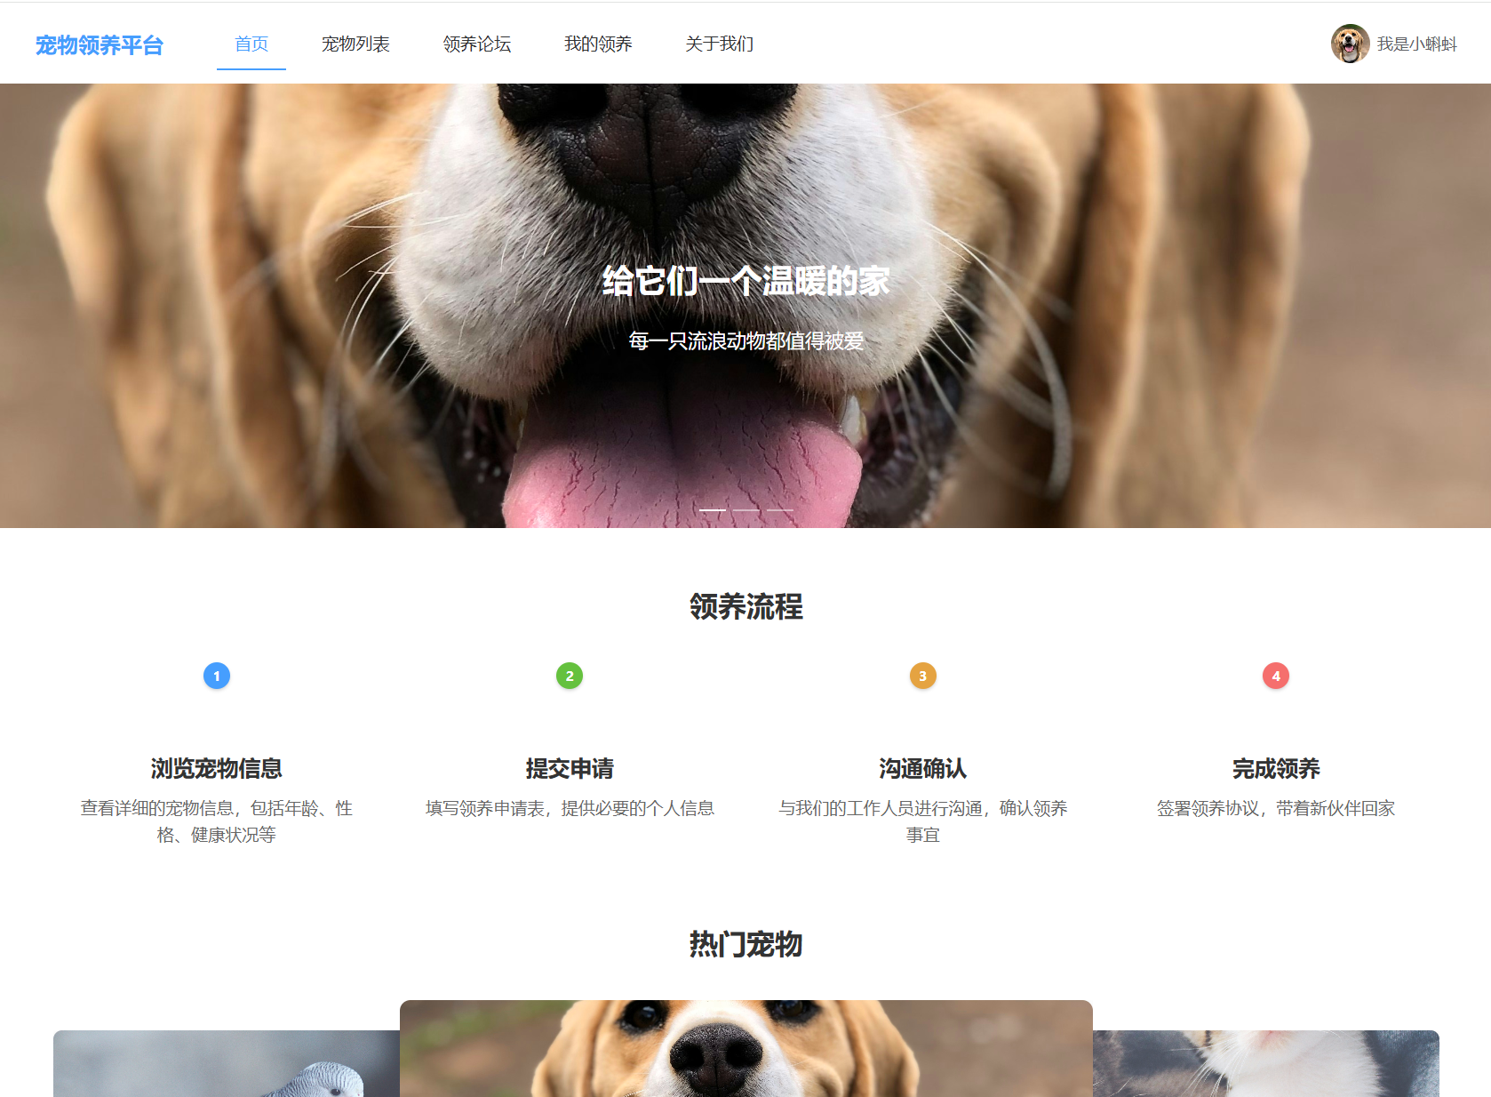Open the center beagle pet card
Screen dimensions: 1491x1097
pos(746,1048)
